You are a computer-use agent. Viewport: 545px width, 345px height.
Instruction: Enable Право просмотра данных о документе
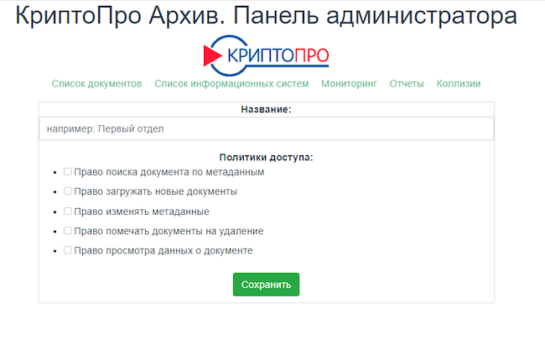tap(67, 250)
